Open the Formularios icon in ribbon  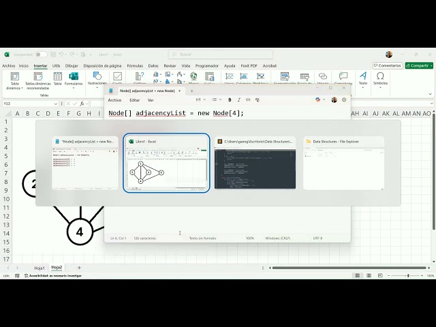click(74, 79)
